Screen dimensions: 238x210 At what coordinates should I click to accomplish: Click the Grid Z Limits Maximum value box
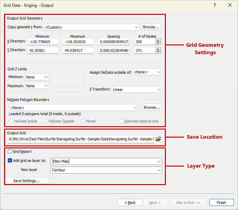[x=66, y=86]
